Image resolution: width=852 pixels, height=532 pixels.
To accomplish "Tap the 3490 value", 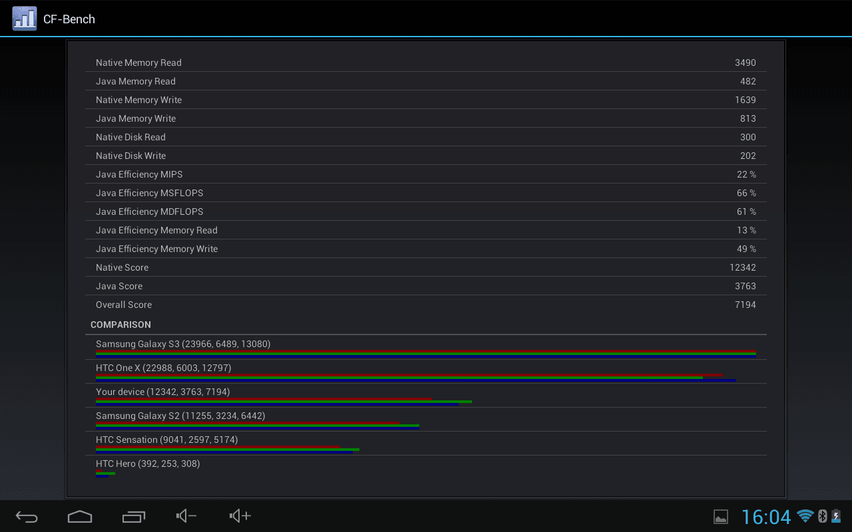I will [x=745, y=63].
